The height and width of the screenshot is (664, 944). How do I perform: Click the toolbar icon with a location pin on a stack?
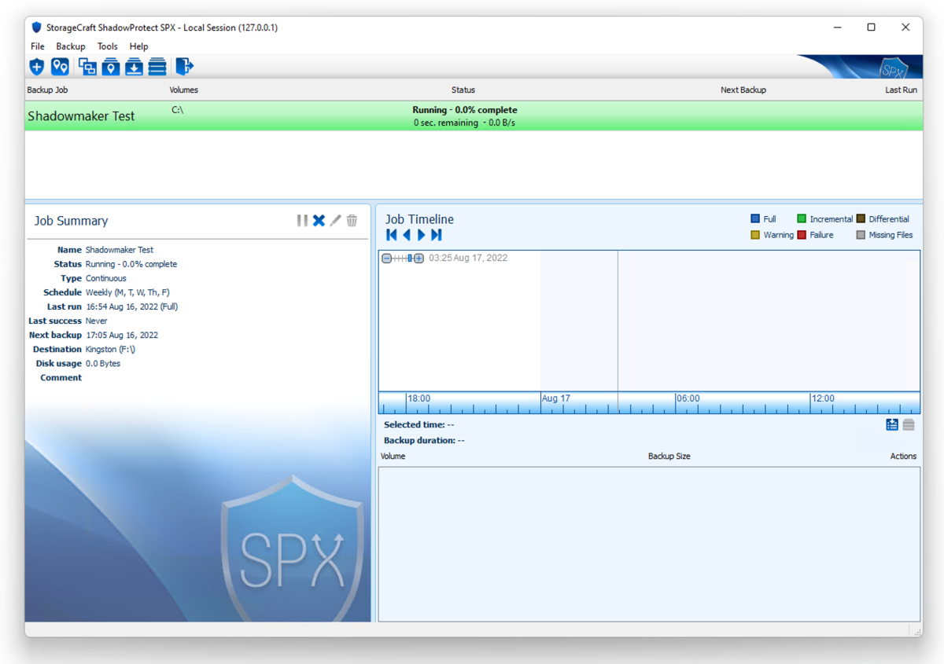[111, 67]
